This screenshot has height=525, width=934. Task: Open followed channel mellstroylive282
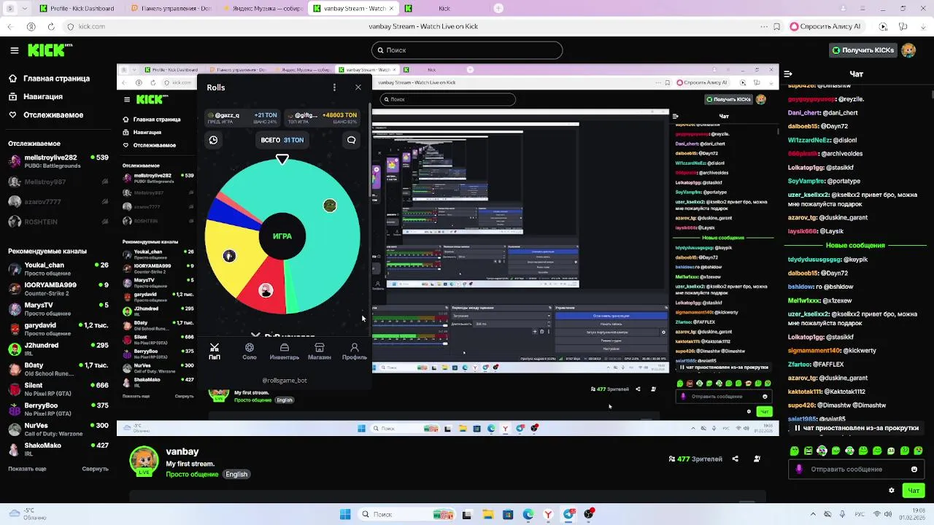(x=58, y=161)
